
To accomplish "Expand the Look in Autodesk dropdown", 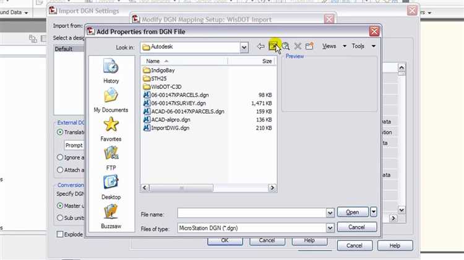I will (x=244, y=48).
